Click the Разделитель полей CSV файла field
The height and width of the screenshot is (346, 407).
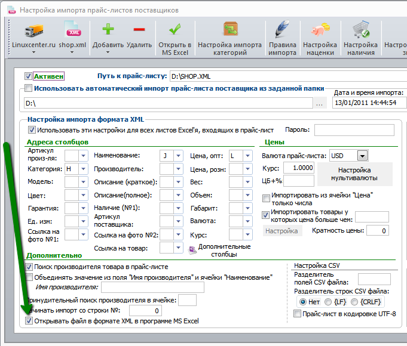(374, 279)
